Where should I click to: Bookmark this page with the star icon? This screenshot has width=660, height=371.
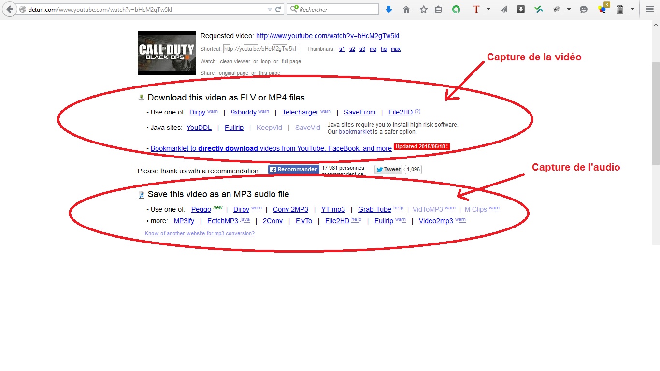pyautogui.click(x=424, y=9)
